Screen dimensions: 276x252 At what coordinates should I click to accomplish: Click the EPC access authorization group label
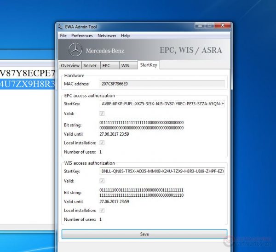click(x=89, y=96)
